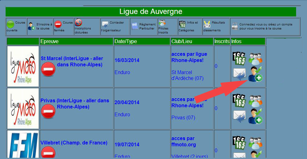The width and height of the screenshot is (307, 159).
Task: Click 'acces par ffmoto.org' link
Action: [x=184, y=141]
